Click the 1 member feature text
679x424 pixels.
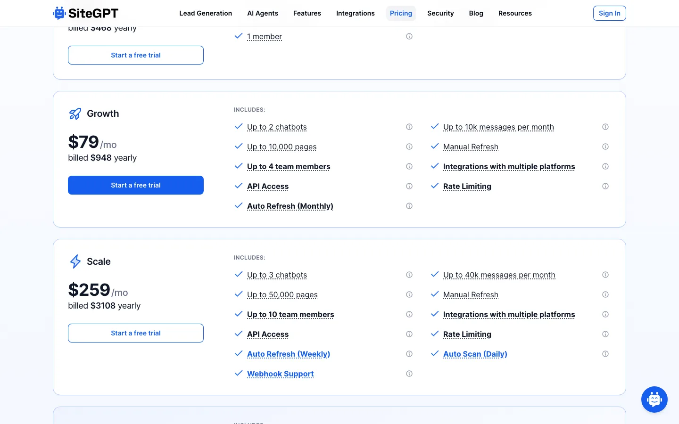(265, 36)
